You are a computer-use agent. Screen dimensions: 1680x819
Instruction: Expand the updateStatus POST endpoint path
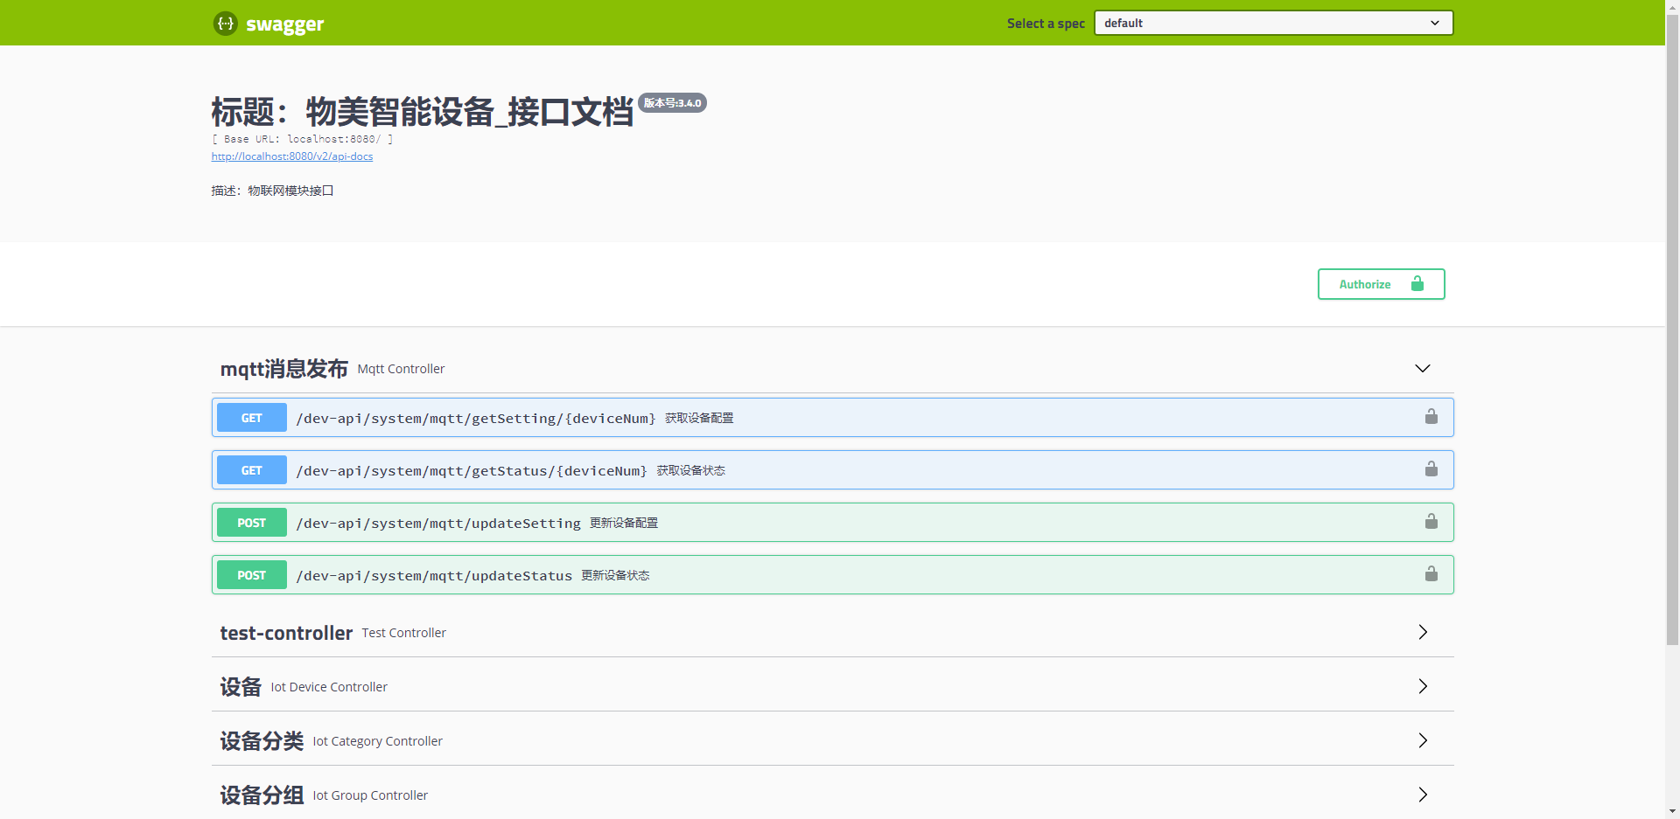click(434, 575)
